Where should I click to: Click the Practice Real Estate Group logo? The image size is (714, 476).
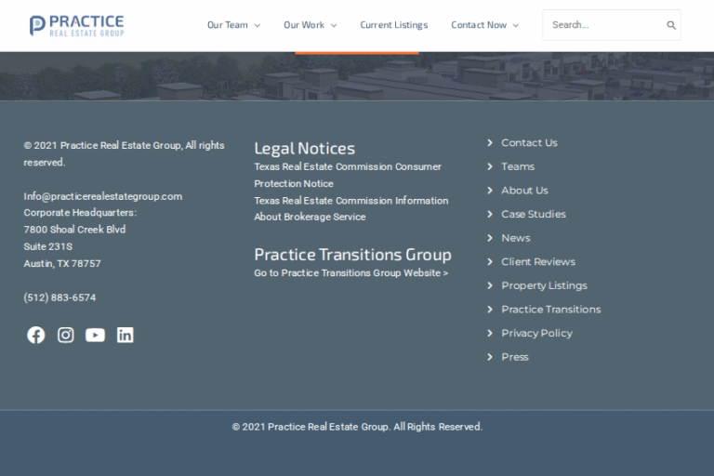click(76, 25)
